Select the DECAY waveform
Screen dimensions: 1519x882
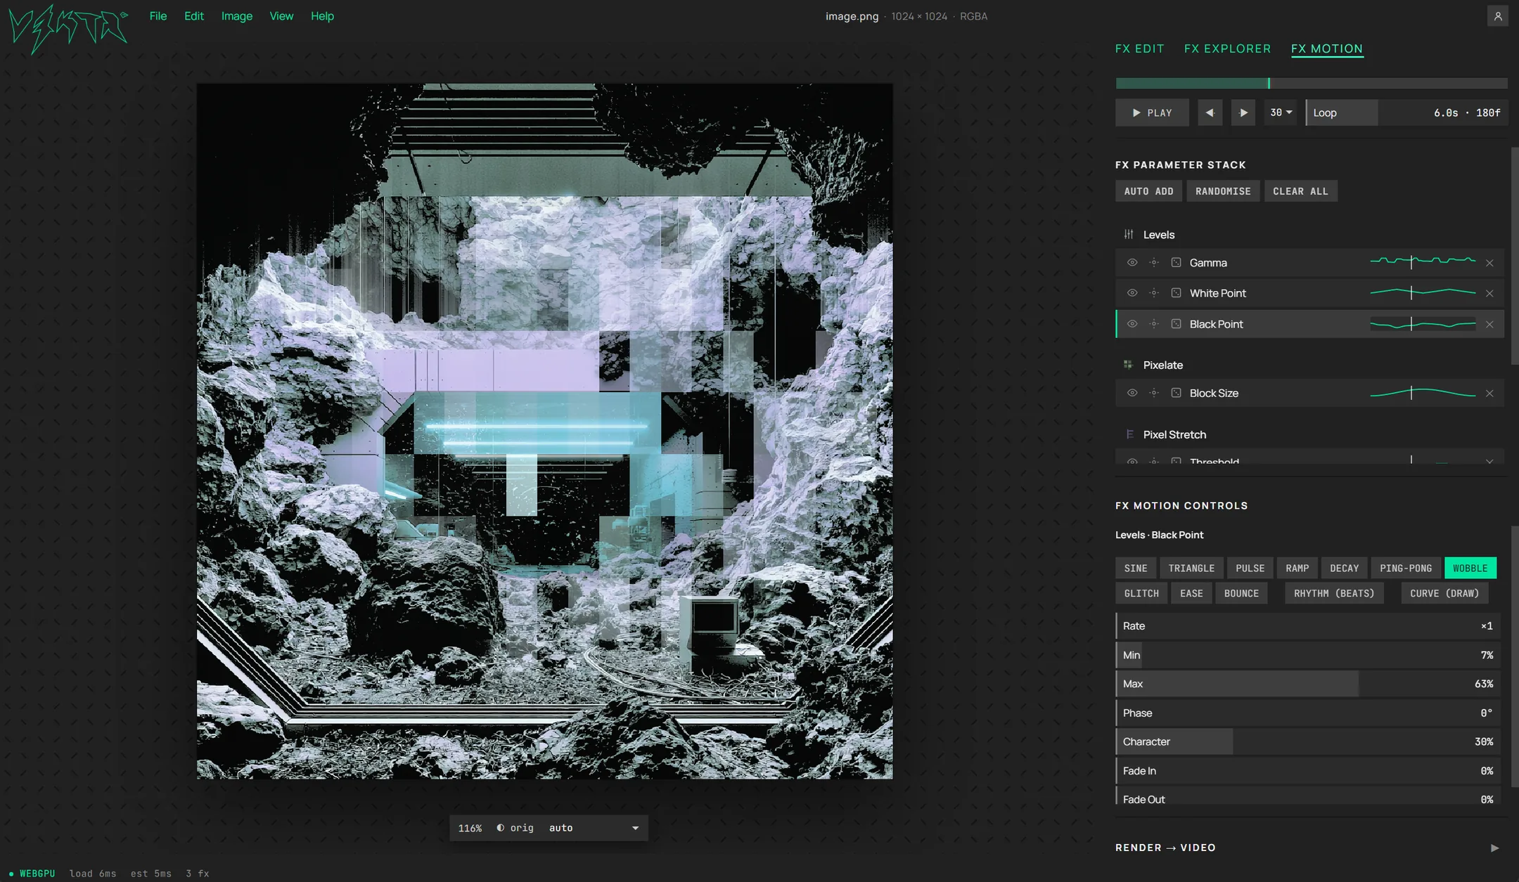(x=1344, y=568)
